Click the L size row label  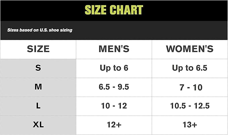coord(38,106)
